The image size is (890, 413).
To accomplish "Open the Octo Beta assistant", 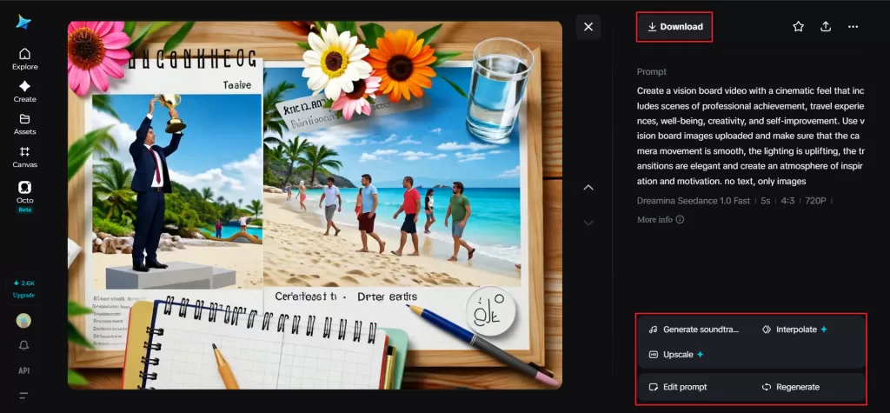I will (x=25, y=197).
